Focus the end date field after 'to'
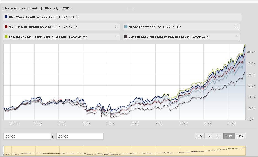Viewport: 258px width, 157px height. pyautogui.click(x=80, y=136)
